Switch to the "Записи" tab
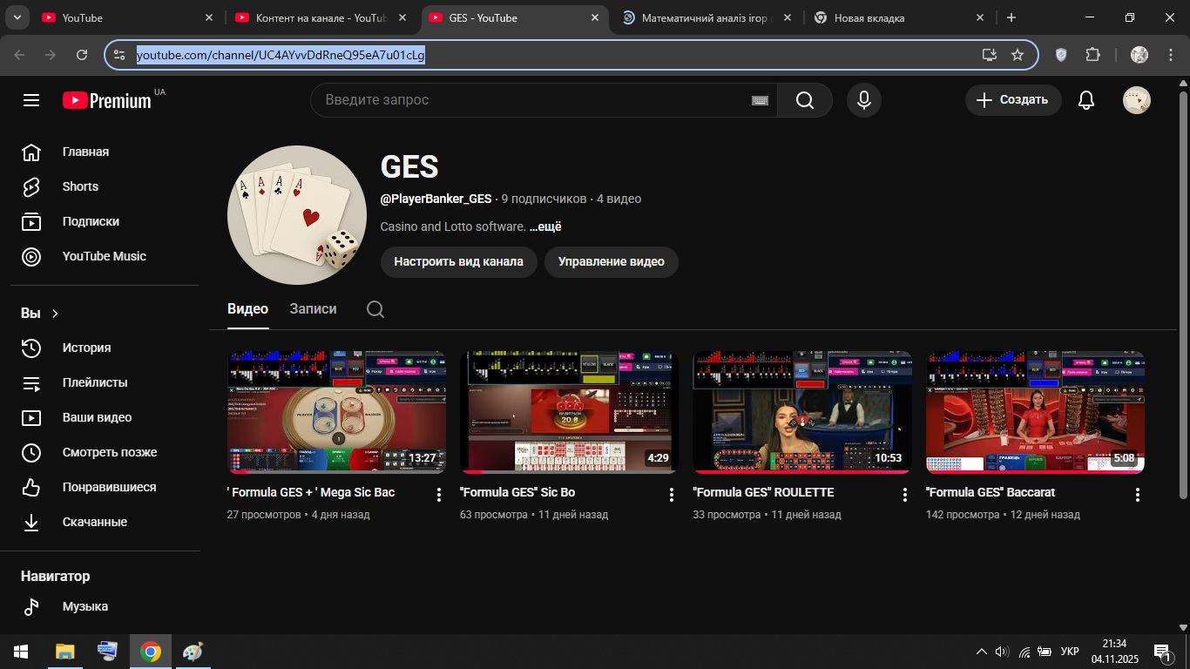The image size is (1190, 669). click(313, 309)
